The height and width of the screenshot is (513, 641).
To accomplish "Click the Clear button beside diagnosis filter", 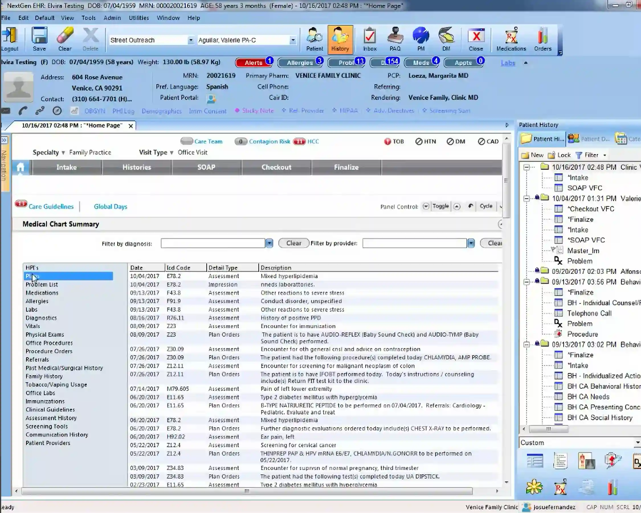I will tap(293, 243).
